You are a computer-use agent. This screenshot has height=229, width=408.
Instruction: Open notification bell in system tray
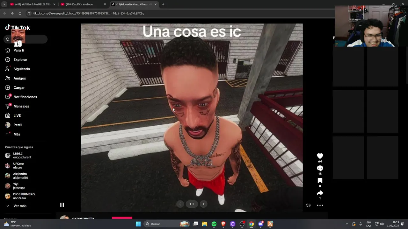403,224
